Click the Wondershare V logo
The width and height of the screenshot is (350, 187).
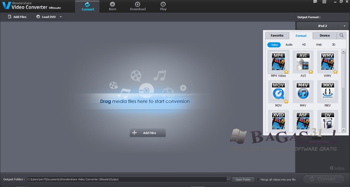pyautogui.click(x=7, y=5)
